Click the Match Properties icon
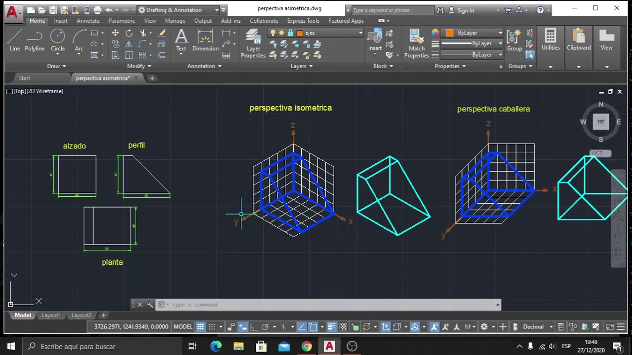Image resolution: width=632 pixels, height=355 pixels. click(417, 43)
